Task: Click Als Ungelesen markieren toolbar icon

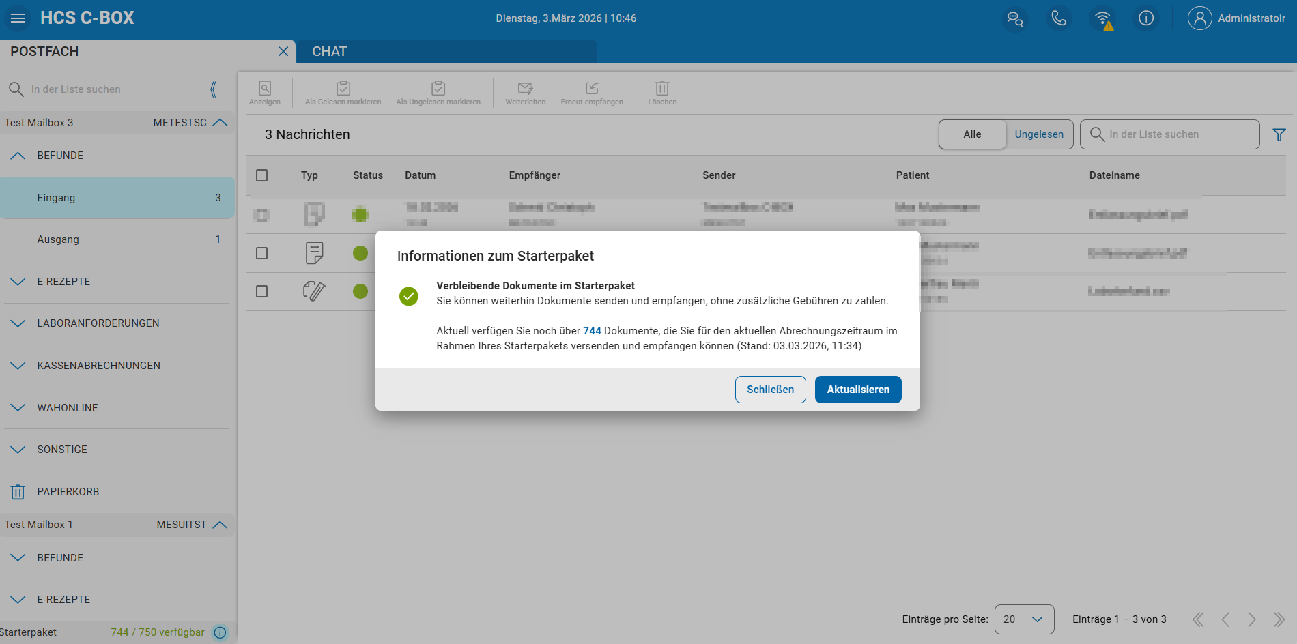Action: click(438, 93)
